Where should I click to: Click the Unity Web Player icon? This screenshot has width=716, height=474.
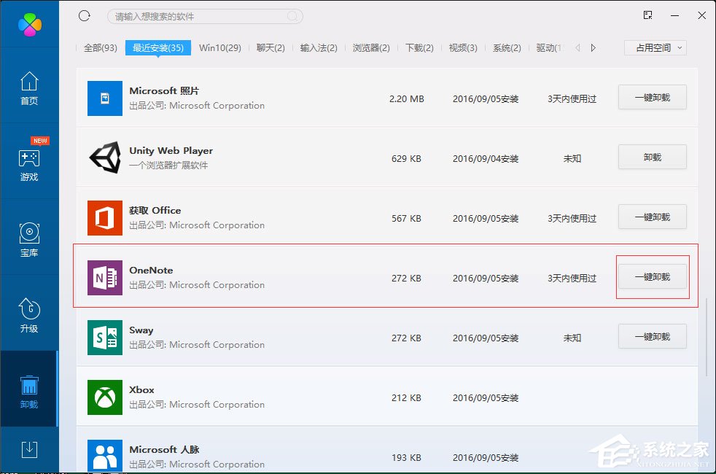click(x=104, y=158)
